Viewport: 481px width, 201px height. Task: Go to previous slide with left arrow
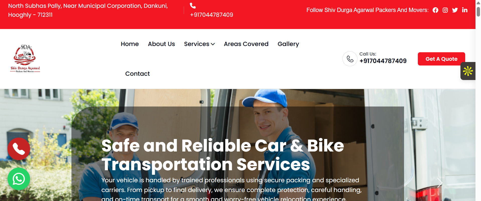(x=36, y=183)
